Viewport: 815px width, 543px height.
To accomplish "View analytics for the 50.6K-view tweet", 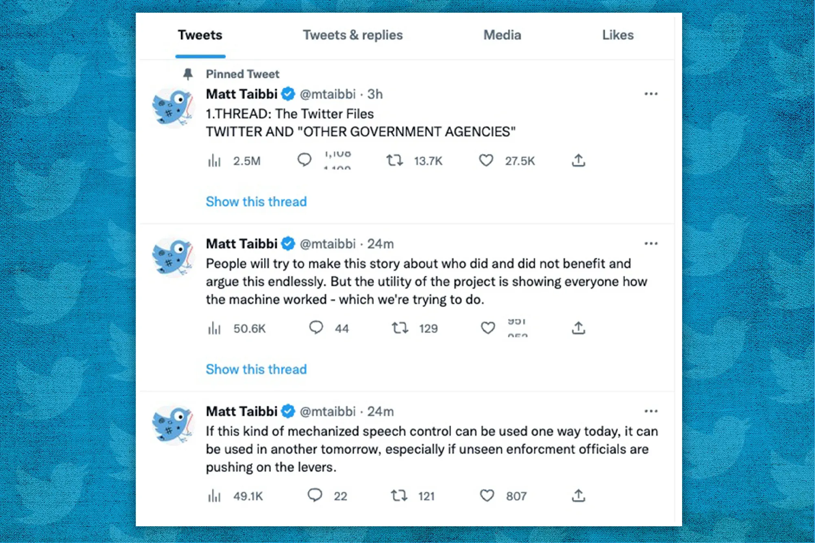I will [214, 328].
